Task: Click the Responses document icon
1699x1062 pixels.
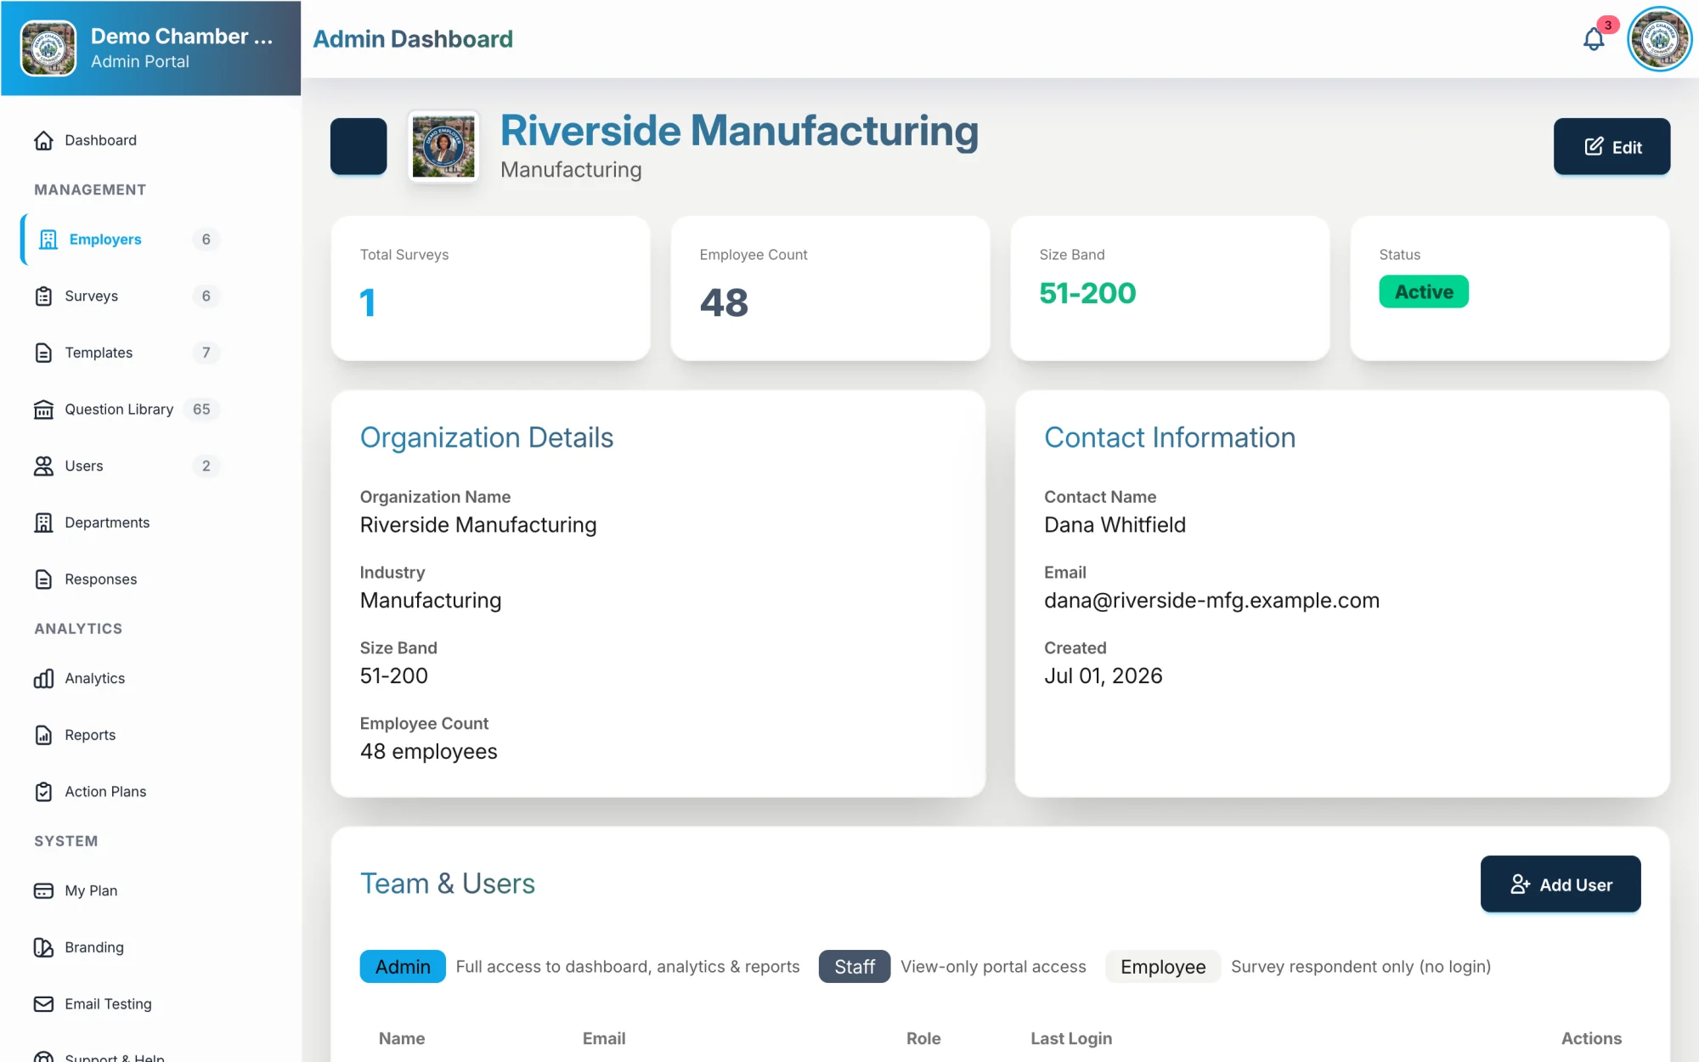Action: coord(43,579)
